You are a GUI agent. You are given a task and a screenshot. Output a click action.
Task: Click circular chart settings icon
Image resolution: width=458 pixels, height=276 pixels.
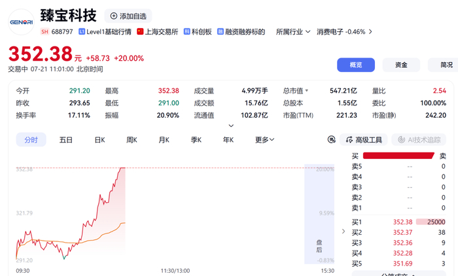click(332, 139)
